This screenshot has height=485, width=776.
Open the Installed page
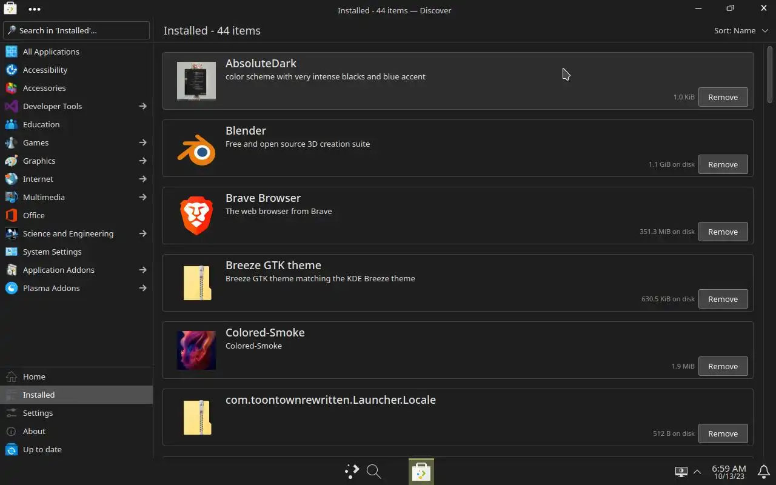coord(76,395)
